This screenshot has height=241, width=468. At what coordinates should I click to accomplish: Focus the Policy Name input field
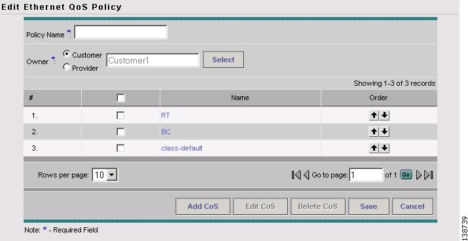[120, 32]
